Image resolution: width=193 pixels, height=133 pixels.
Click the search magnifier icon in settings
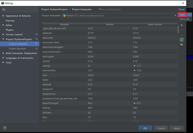(3, 9)
